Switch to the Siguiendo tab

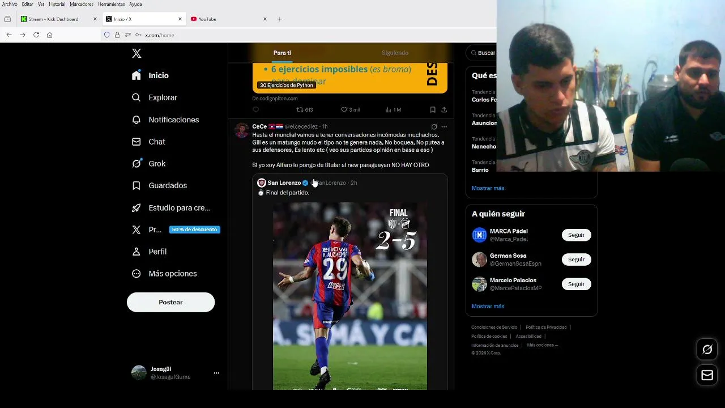pos(395,53)
